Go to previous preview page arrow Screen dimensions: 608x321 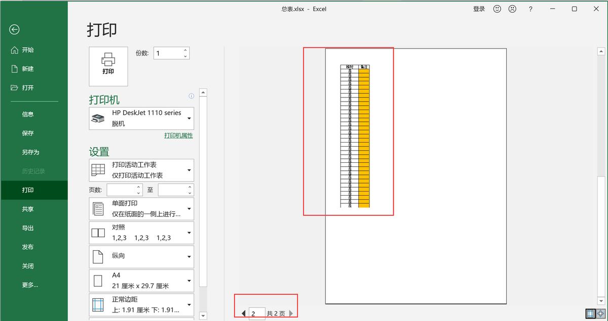coord(244,313)
